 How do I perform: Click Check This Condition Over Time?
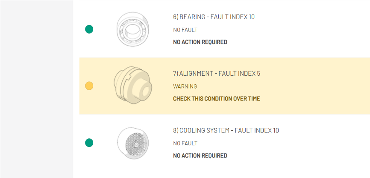coord(216,99)
